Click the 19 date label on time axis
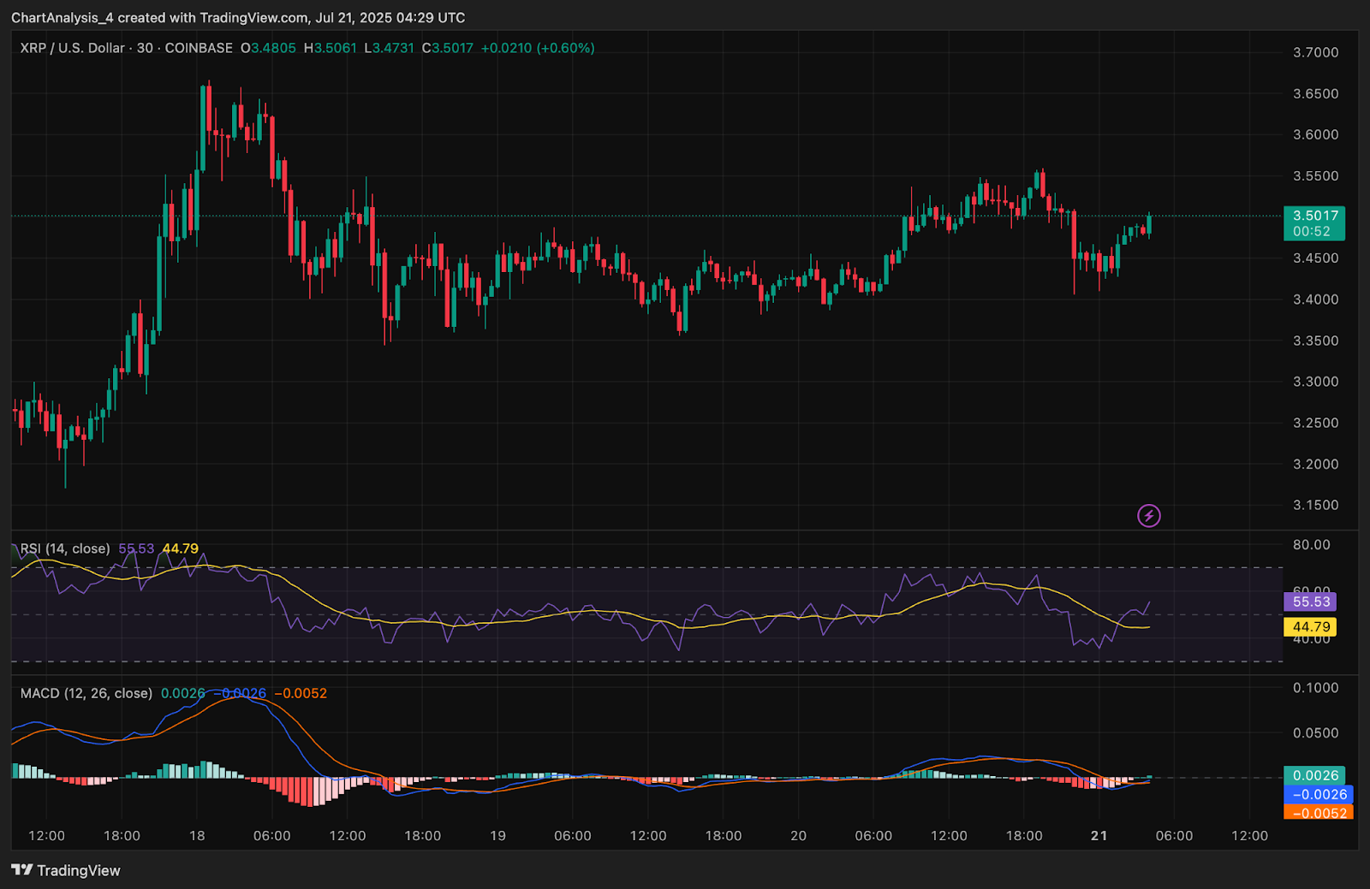Image resolution: width=1370 pixels, height=889 pixels. pyautogui.click(x=497, y=836)
